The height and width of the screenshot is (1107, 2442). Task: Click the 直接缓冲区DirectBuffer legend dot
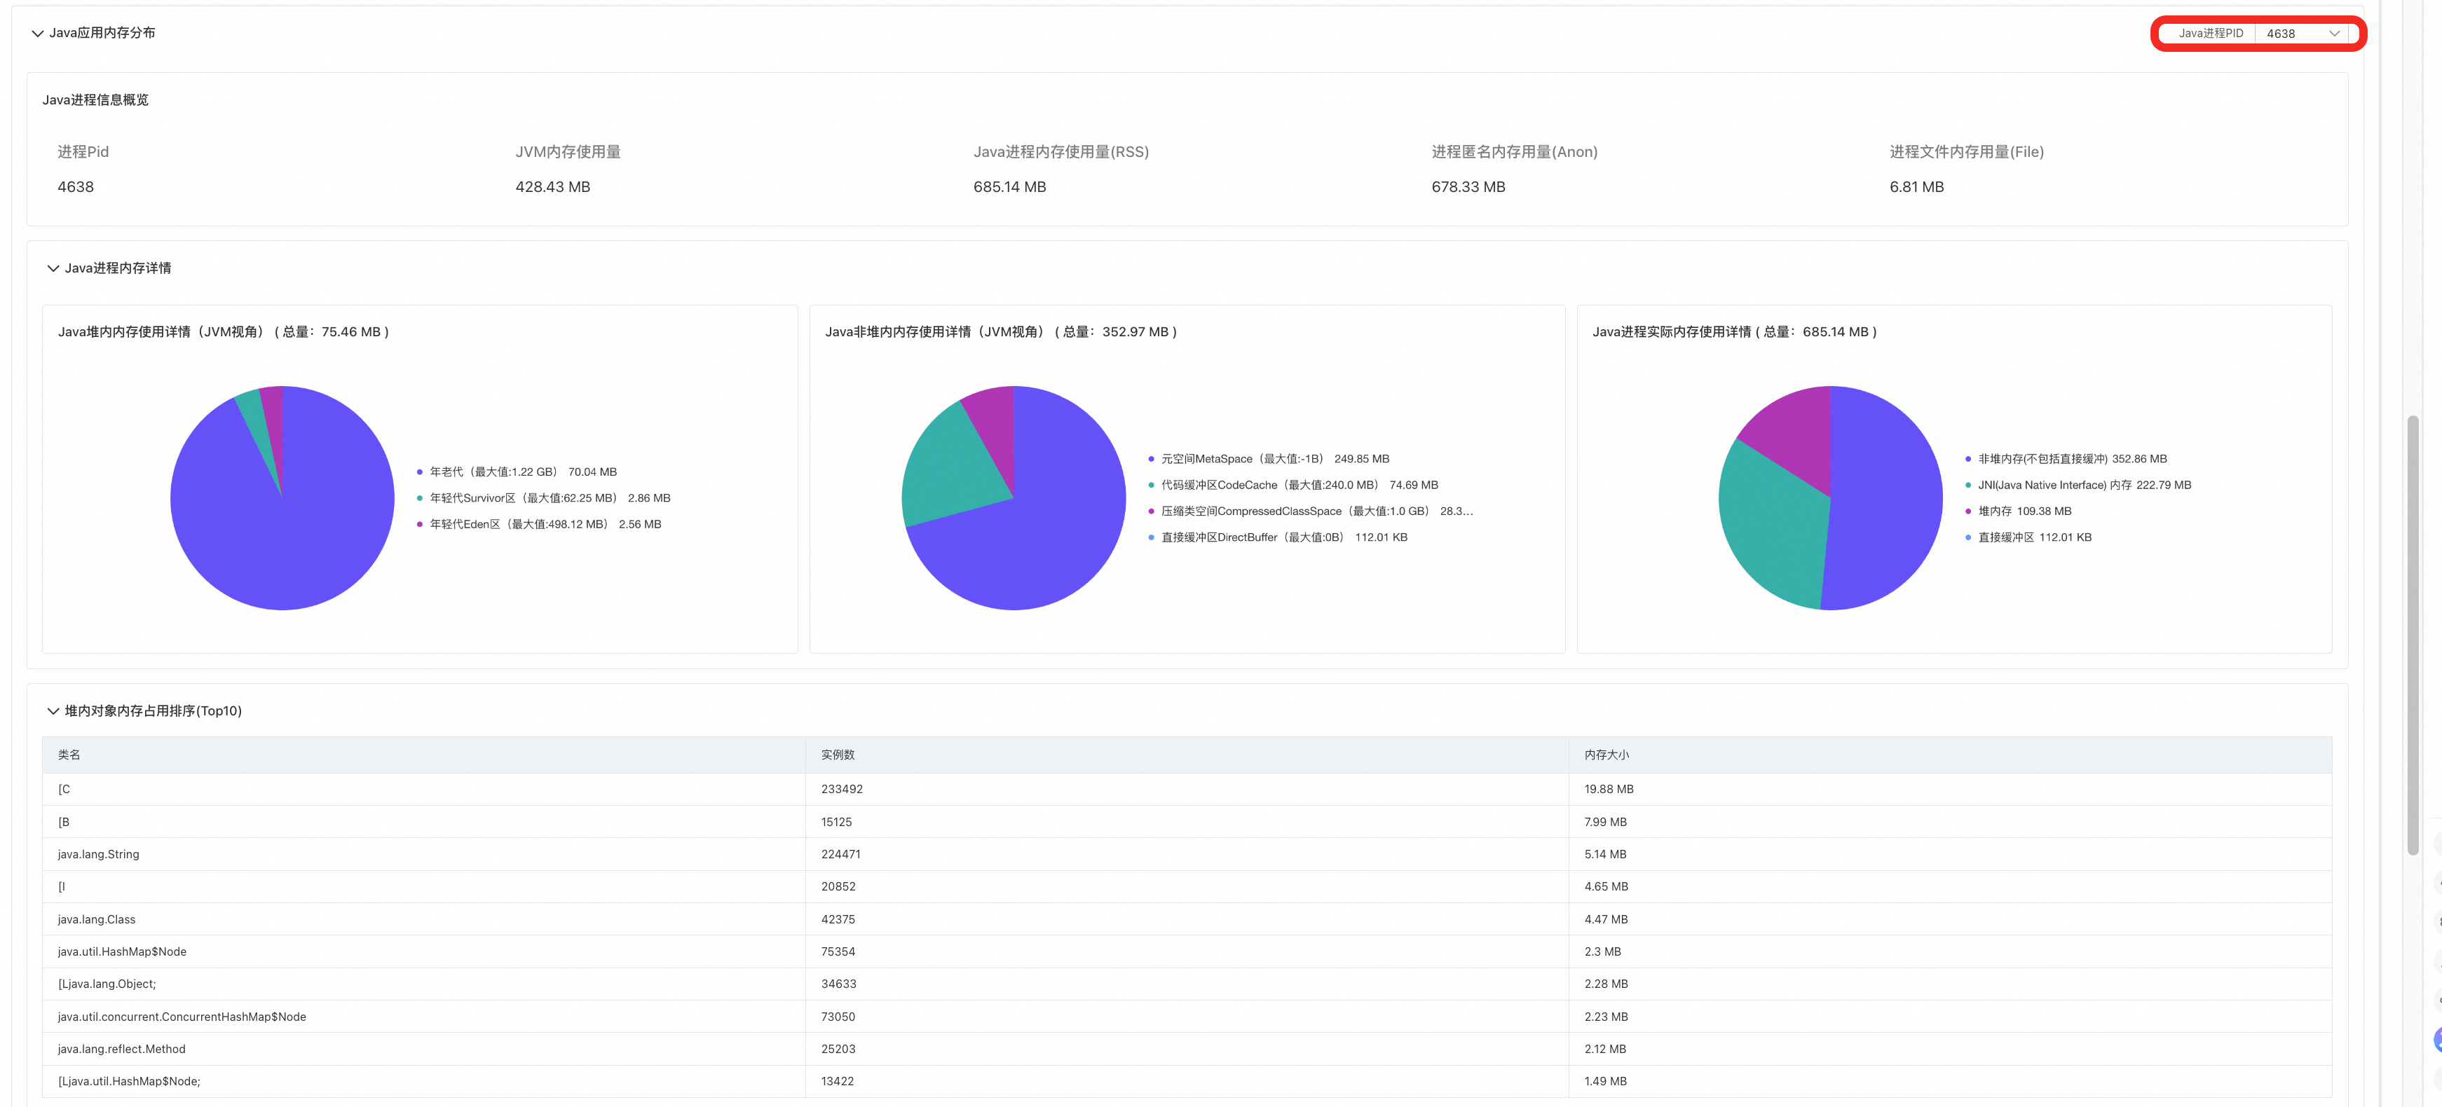(1152, 537)
